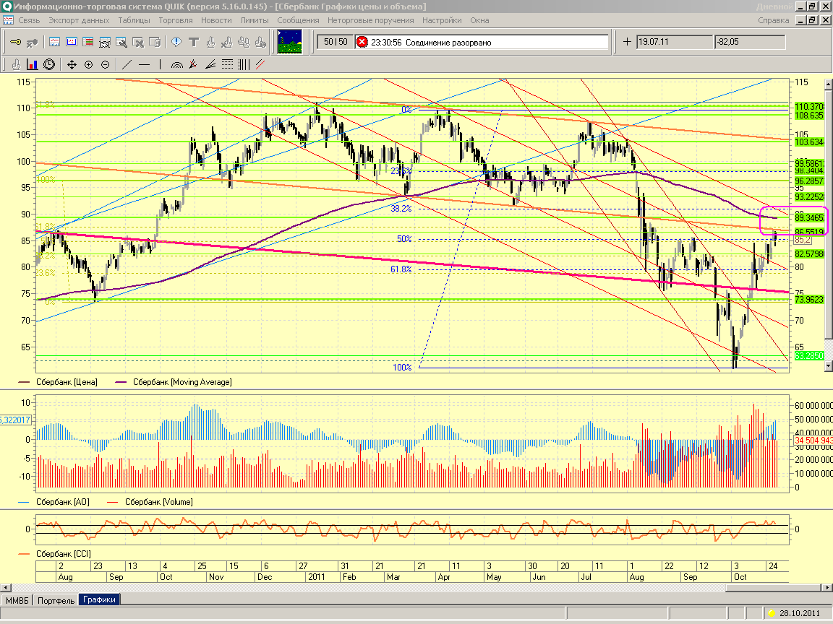
Task: Open the alert notification bubble icon
Action: point(176,42)
